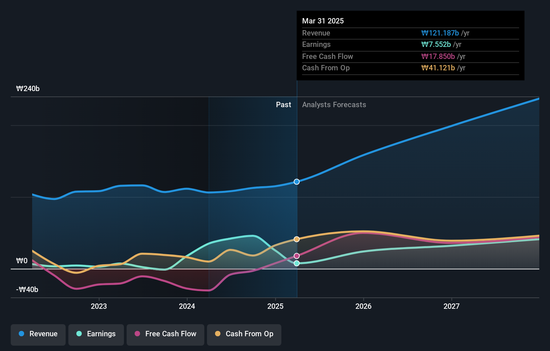Click the Revenue row label in tooltip

pyautogui.click(x=316, y=33)
